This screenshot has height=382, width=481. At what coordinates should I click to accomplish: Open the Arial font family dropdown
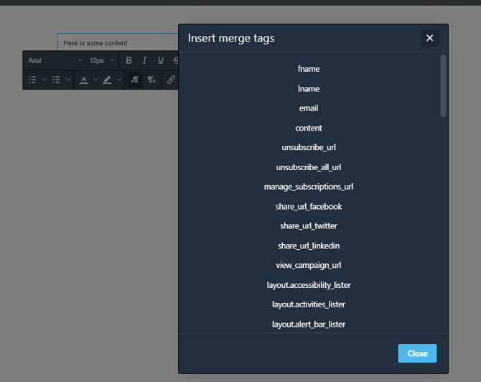55,61
